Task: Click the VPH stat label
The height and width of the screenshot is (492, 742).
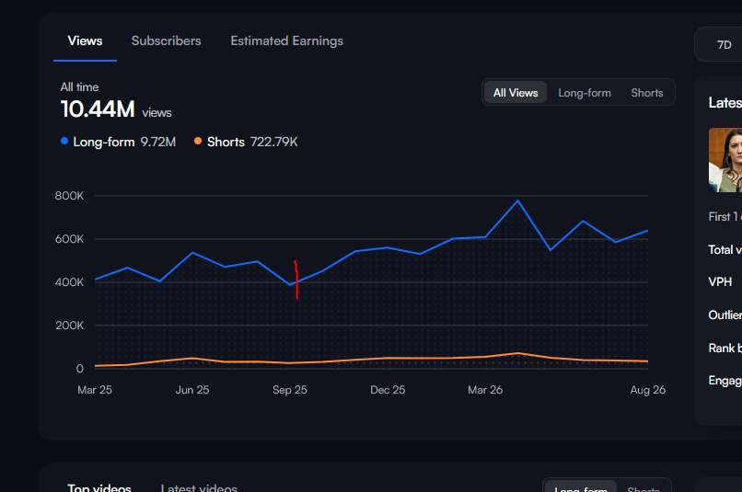Action: pos(720,282)
